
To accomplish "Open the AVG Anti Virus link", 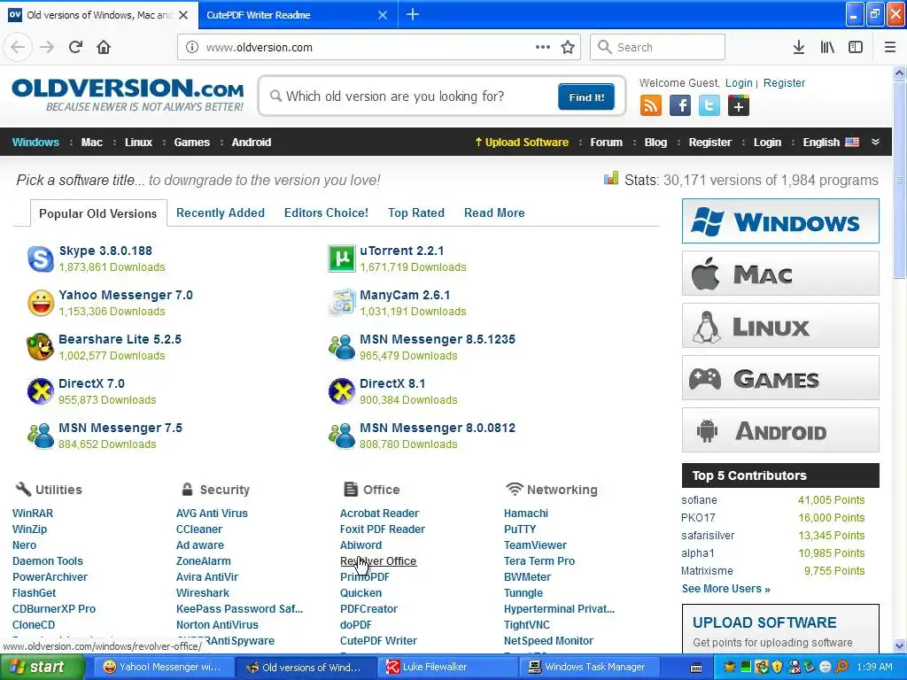I will 212,513.
